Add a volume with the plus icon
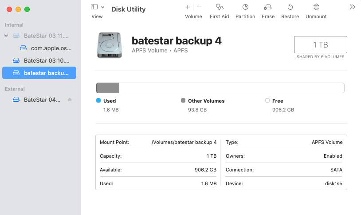 point(188,7)
